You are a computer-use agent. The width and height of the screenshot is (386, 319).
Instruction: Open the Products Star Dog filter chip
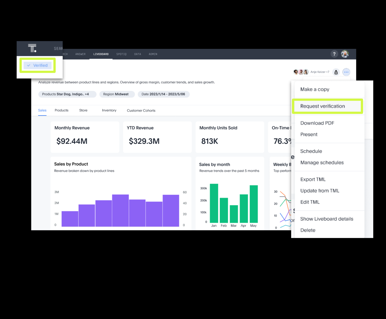click(x=67, y=94)
